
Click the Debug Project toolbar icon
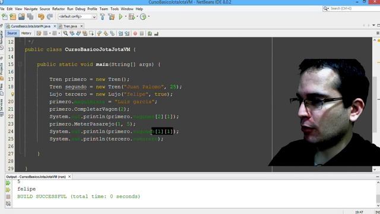tap(132, 17)
